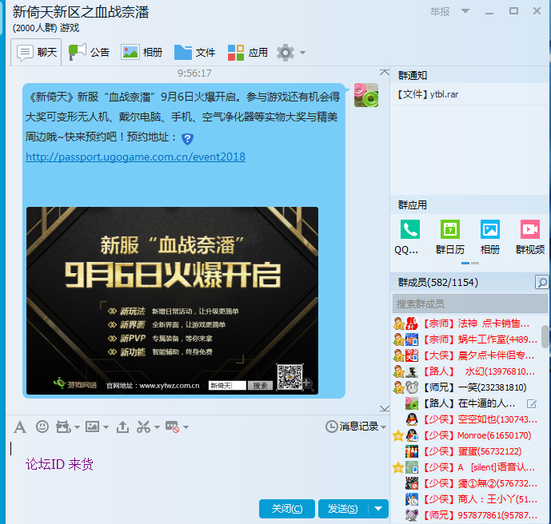Click the second page indicator under group apps
551x524 pixels.
click(x=475, y=263)
